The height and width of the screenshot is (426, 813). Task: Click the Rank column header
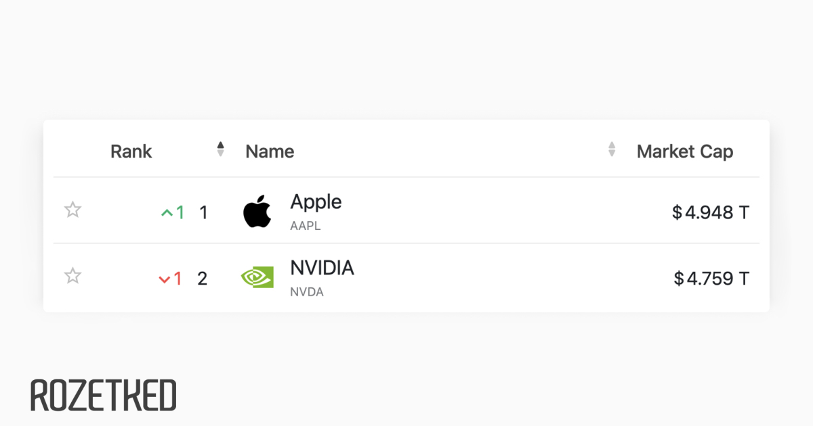point(131,151)
